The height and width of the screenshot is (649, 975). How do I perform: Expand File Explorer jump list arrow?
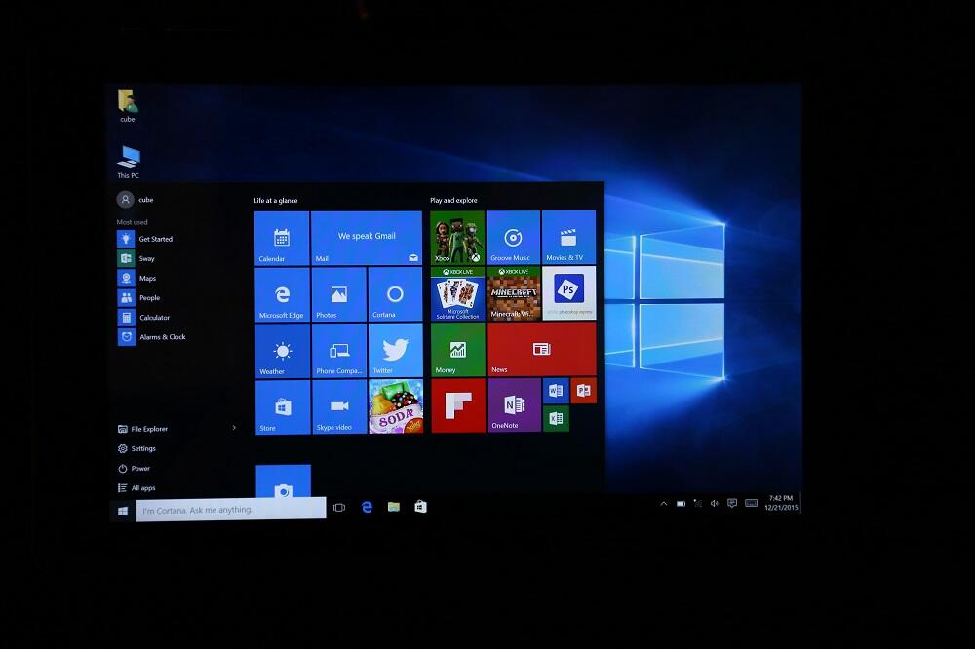[x=234, y=428]
